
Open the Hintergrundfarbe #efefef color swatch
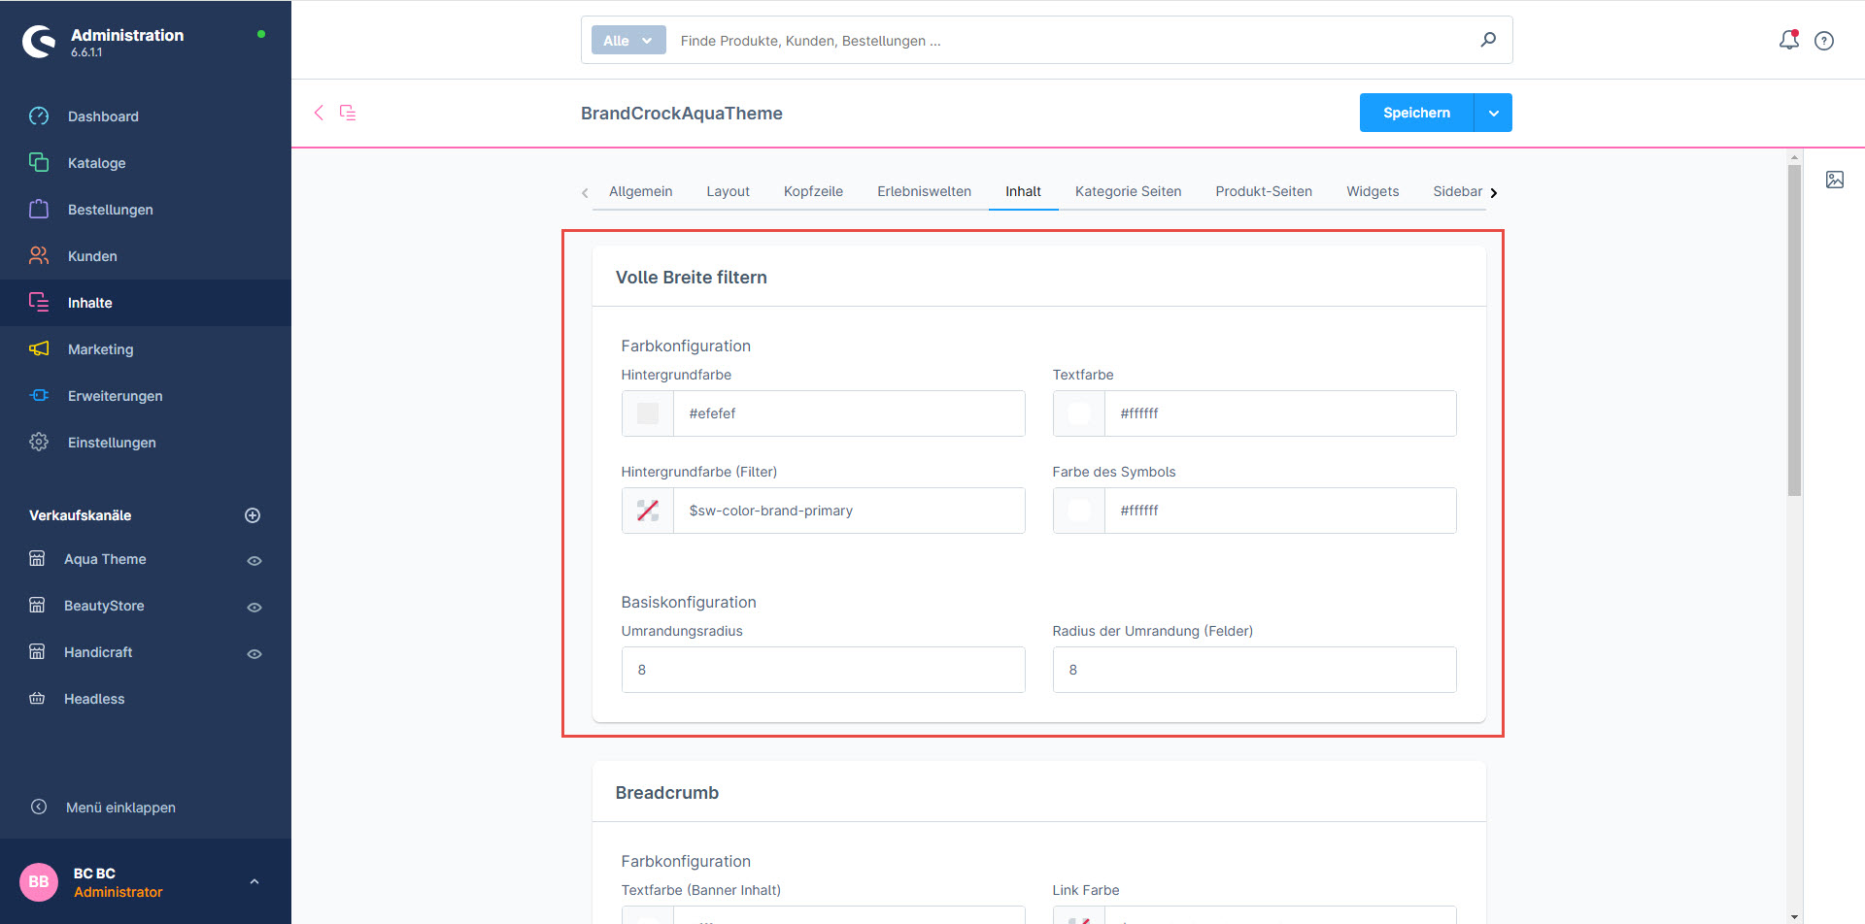648,413
